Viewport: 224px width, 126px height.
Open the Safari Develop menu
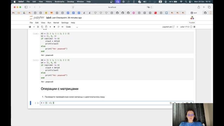71,2
